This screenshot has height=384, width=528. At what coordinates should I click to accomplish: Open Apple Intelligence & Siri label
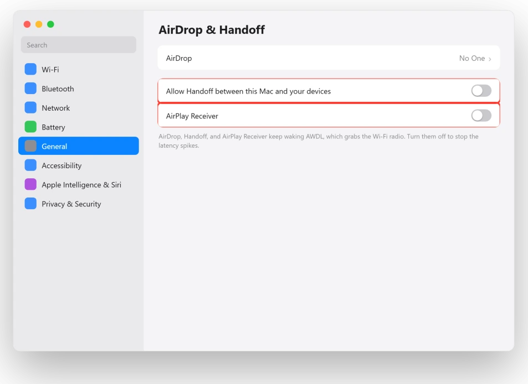pos(81,185)
